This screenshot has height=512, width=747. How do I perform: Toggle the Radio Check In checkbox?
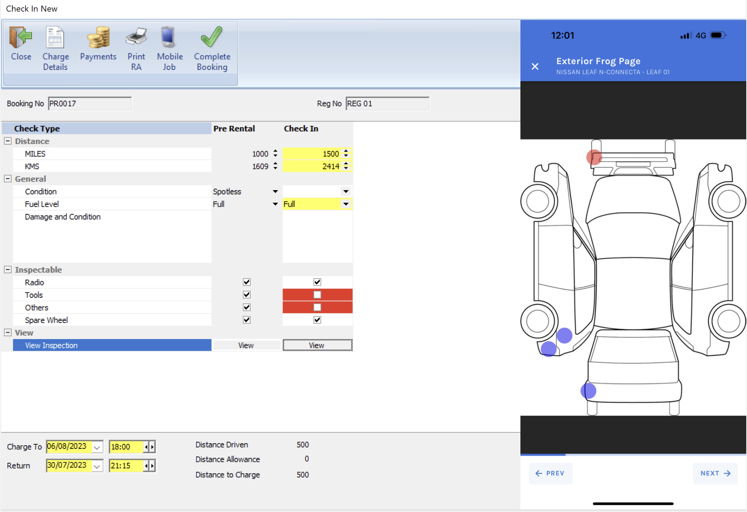pos(317,282)
